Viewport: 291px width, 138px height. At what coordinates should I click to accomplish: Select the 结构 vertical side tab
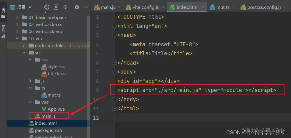point(3,31)
